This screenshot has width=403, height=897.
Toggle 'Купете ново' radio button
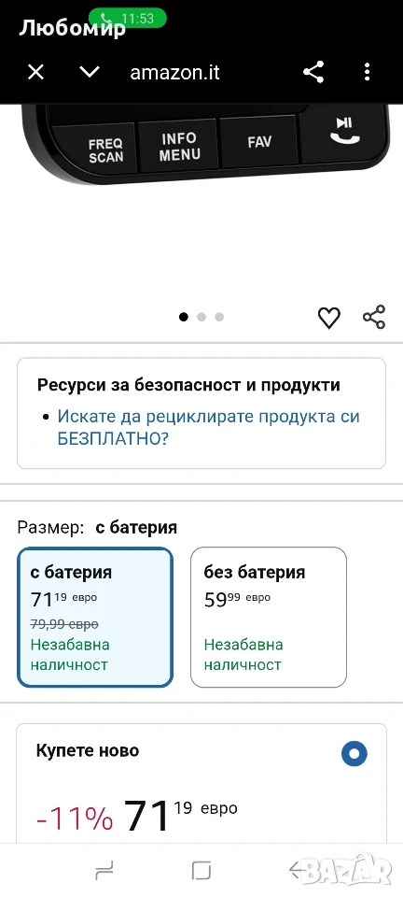(354, 754)
